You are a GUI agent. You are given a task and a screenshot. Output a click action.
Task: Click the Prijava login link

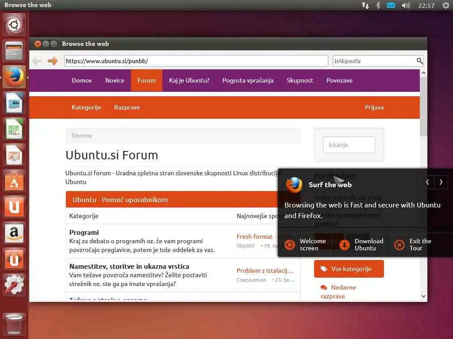(374, 107)
